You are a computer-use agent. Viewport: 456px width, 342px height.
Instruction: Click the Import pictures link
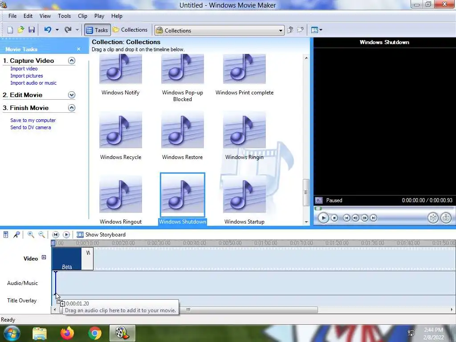(26, 76)
